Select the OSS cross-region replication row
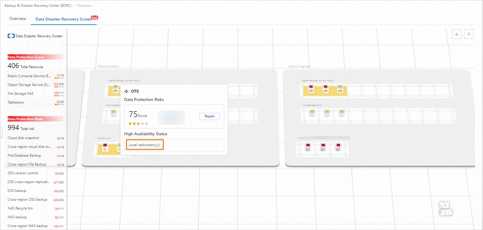This screenshot has width=483, height=230. tap(36, 182)
